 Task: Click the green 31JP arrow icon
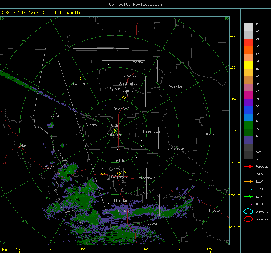pyautogui.click(x=248, y=196)
